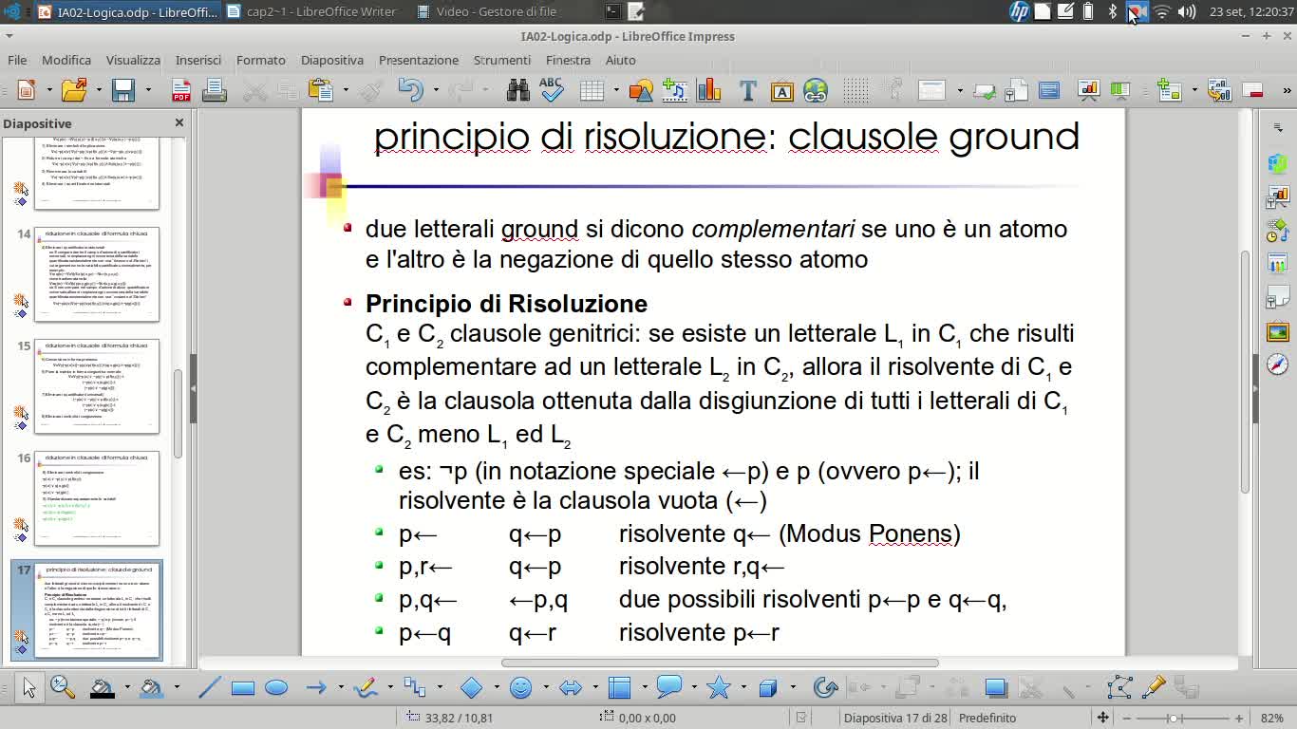Activate the Zoom & Pan magnifier tool
Image resolution: width=1297 pixels, height=729 pixels.
[63, 687]
